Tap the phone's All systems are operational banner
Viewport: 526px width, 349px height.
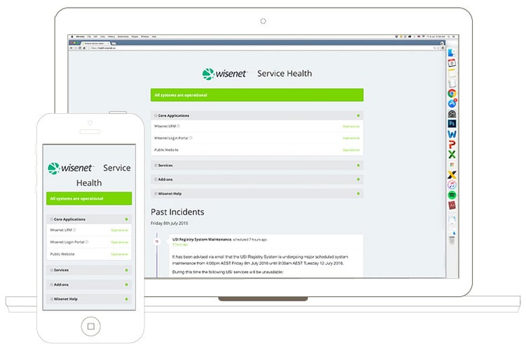point(89,199)
